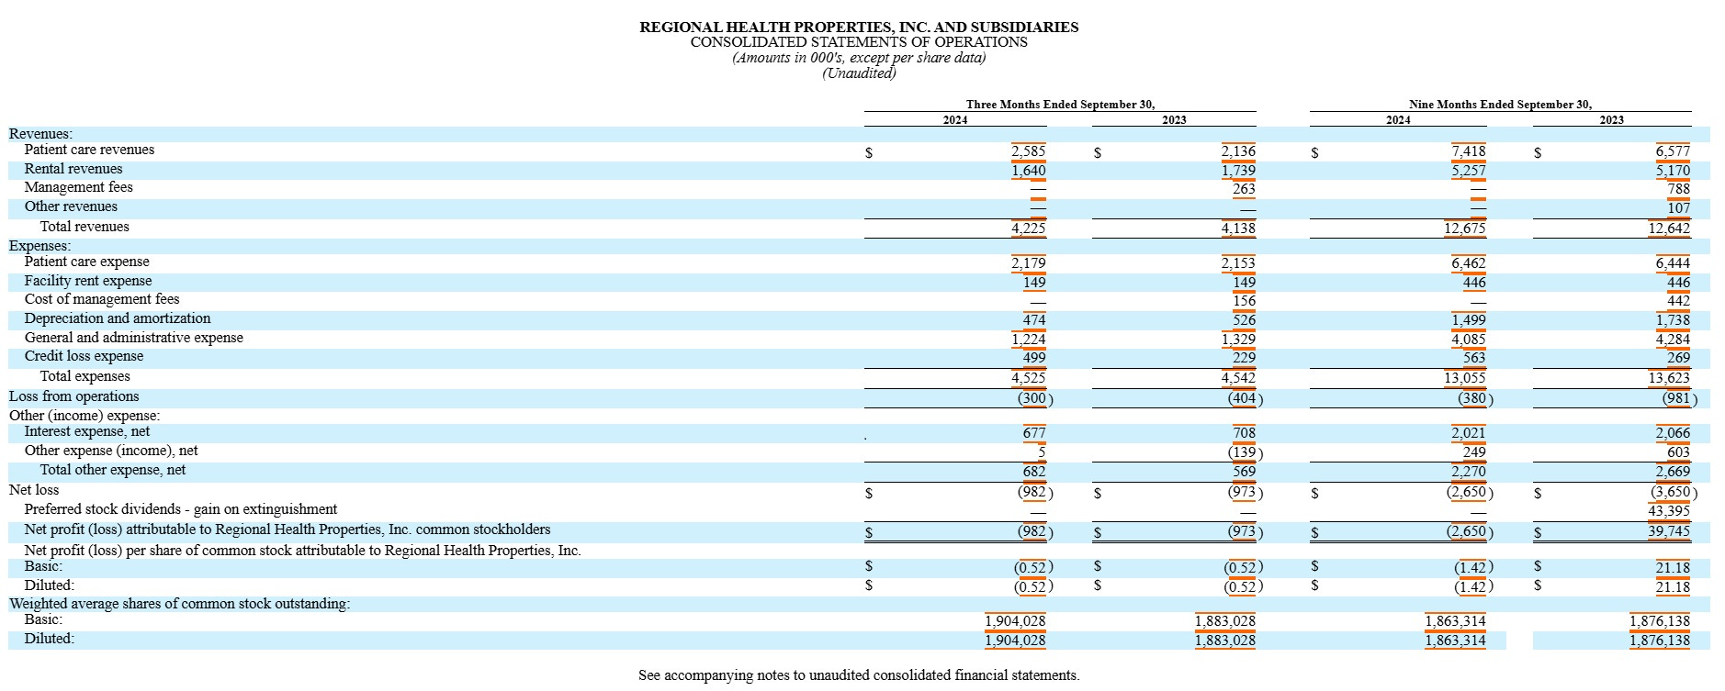Image resolution: width=1725 pixels, height=691 pixels.
Task: Select general and administrative value 4,085
Action: click(x=1468, y=340)
